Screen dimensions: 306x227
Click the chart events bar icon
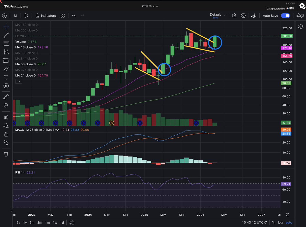253,16
